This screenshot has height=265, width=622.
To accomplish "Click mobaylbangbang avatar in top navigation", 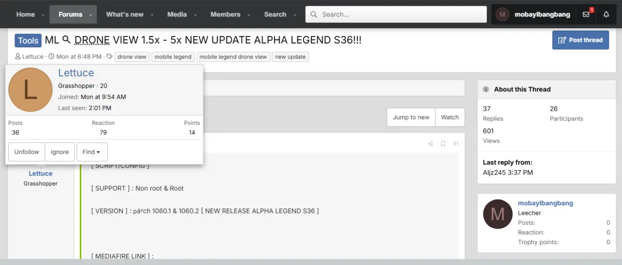I will point(502,15).
